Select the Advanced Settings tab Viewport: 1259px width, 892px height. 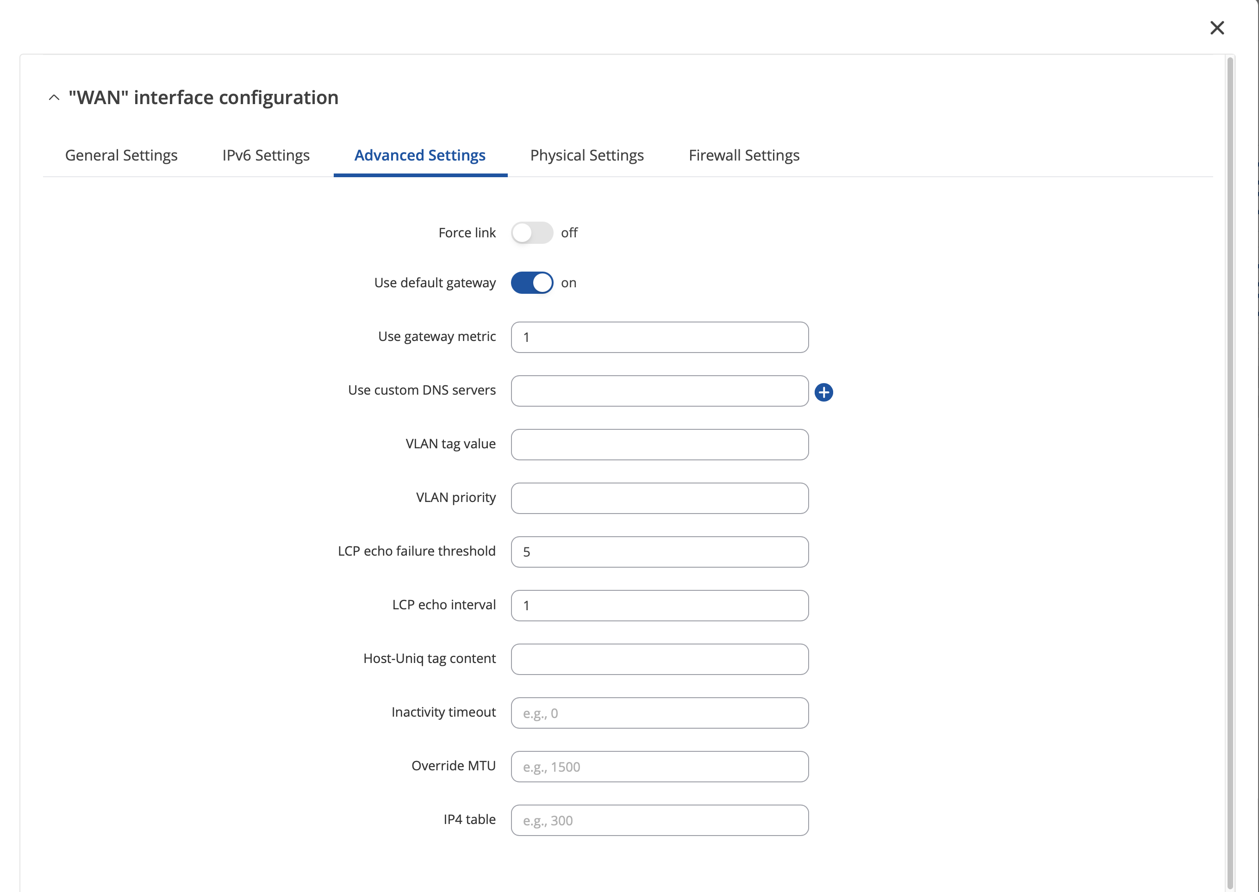tap(420, 155)
